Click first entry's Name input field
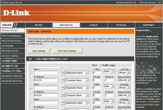 point(46,72)
